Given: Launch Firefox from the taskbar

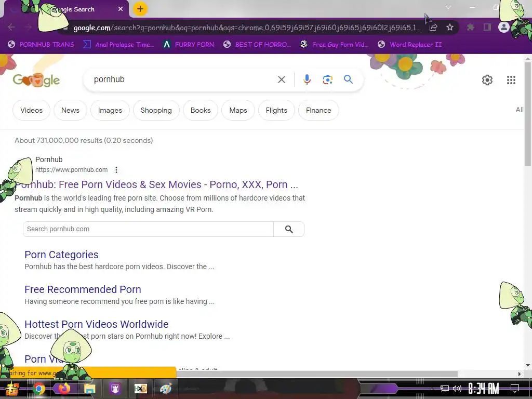Looking at the screenshot, I should click(64, 389).
